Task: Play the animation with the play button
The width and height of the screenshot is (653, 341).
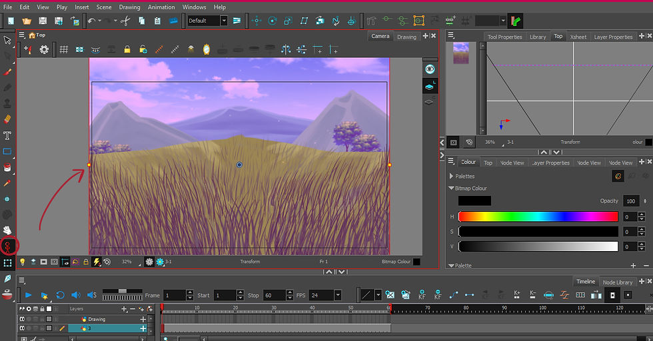Action: (x=28, y=295)
